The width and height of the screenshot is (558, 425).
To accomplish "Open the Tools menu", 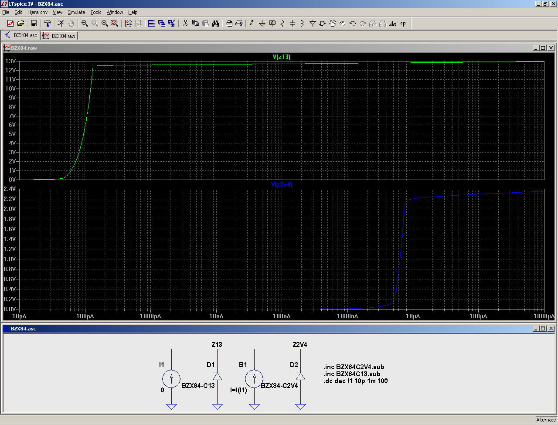I will pos(96,12).
